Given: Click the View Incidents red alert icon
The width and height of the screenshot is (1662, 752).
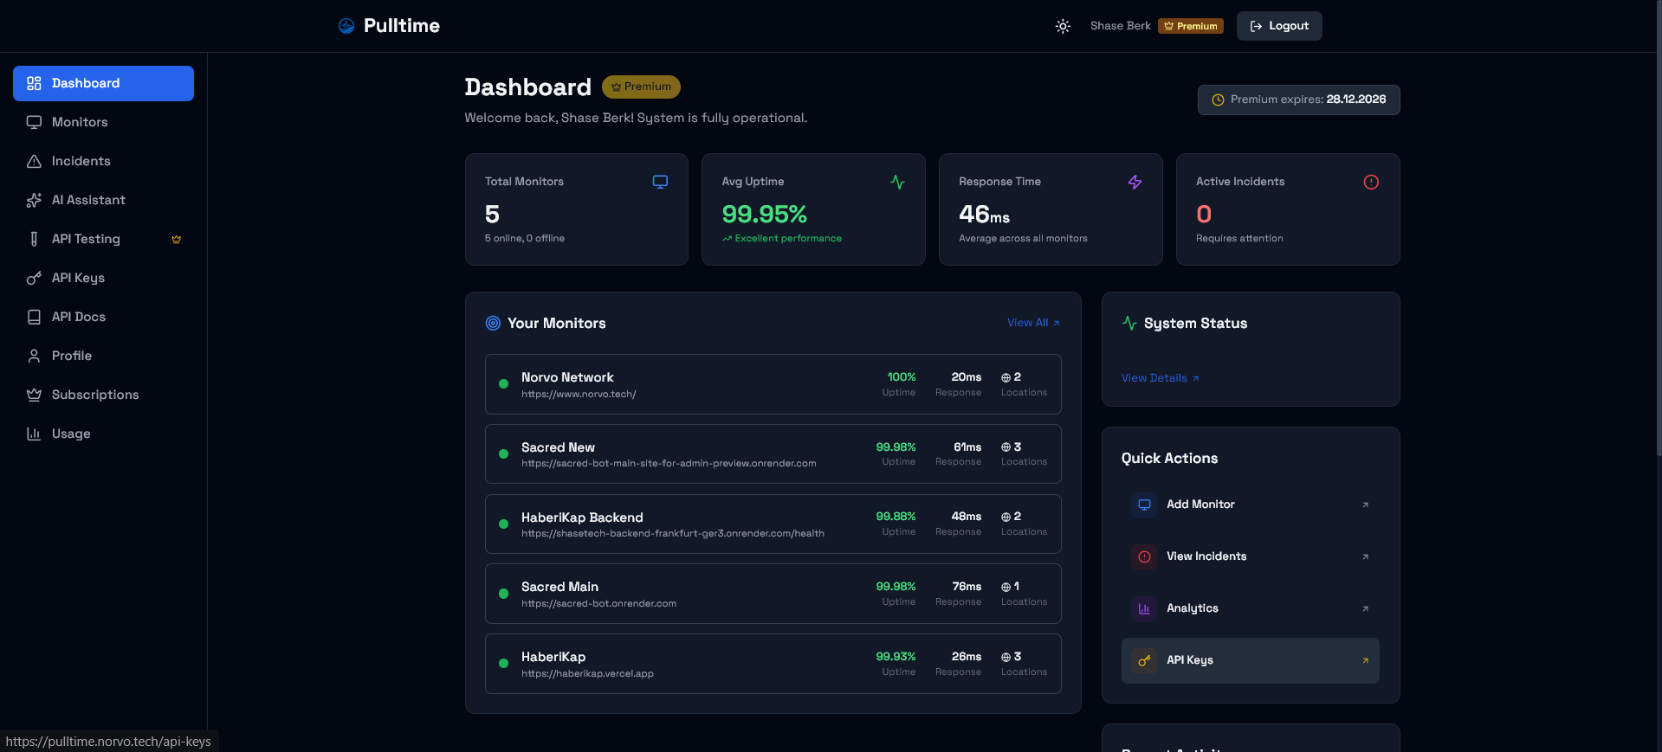Looking at the screenshot, I should point(1144,556).
